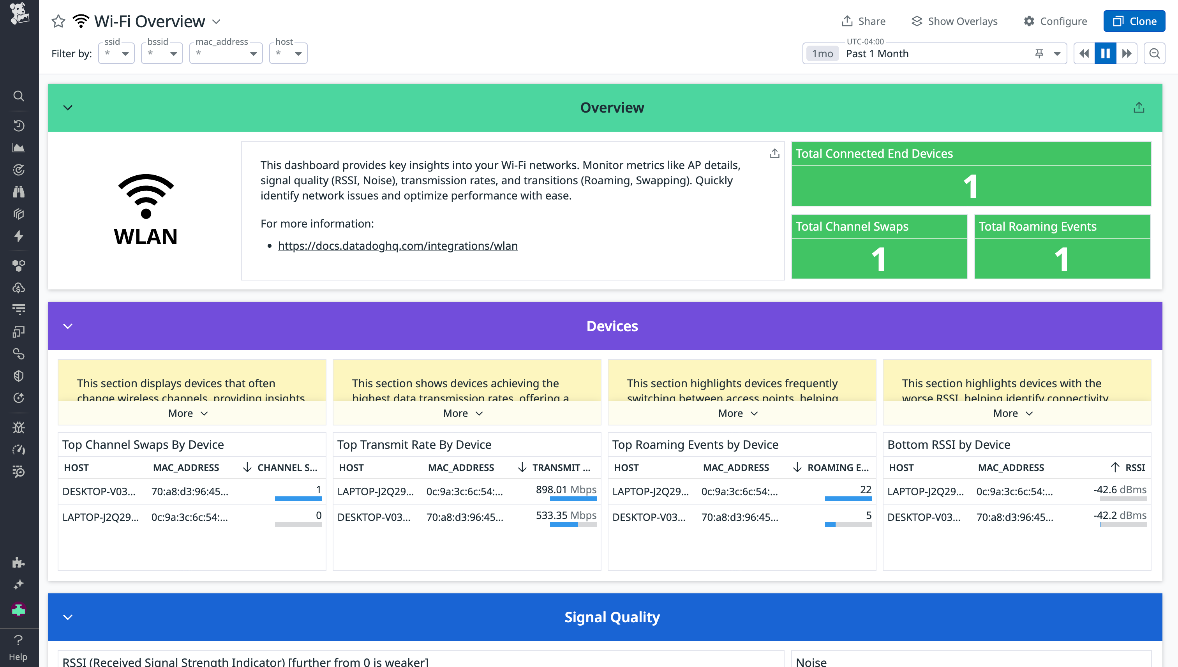Collapse the Devices section
Viewport: 1178px width, 667px height.
coord(68,326)
